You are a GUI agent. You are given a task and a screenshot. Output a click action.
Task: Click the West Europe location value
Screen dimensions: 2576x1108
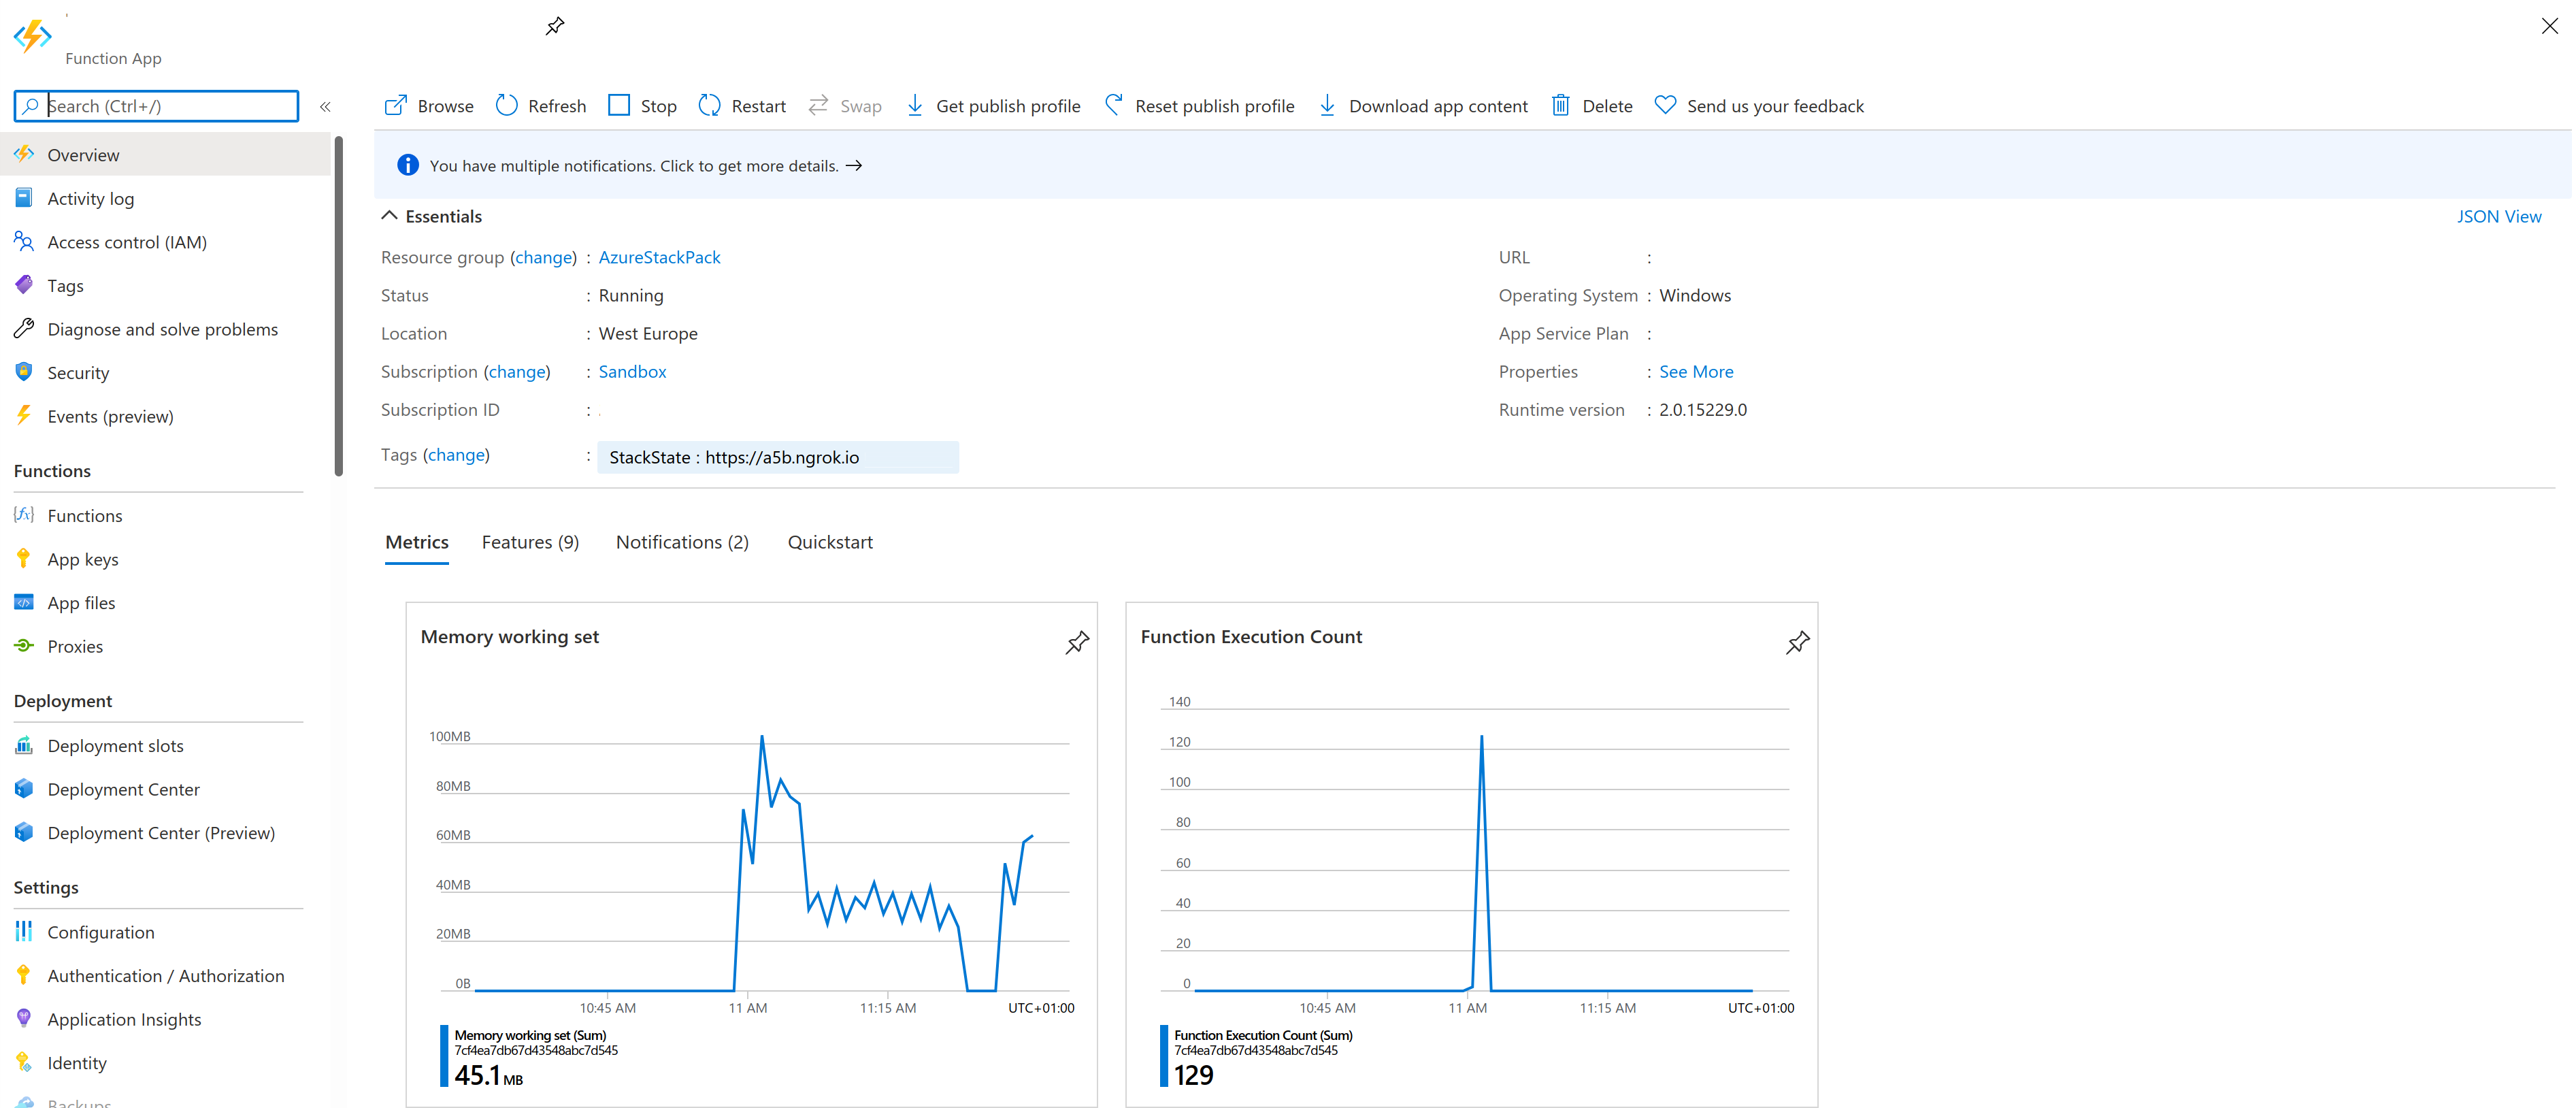(648, 333)
